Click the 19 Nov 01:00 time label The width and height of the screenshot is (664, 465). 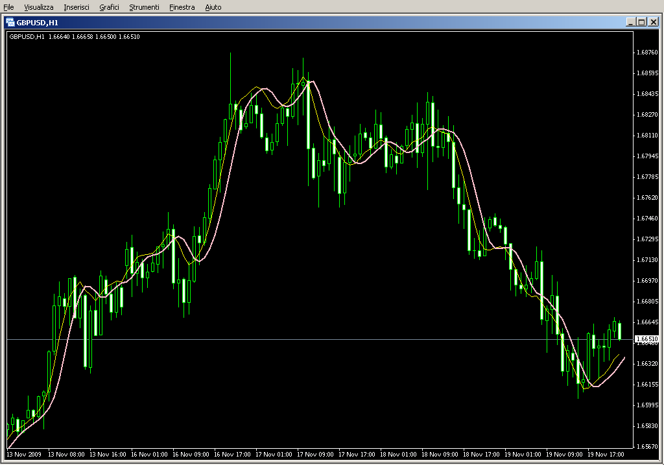pos(523,455)
